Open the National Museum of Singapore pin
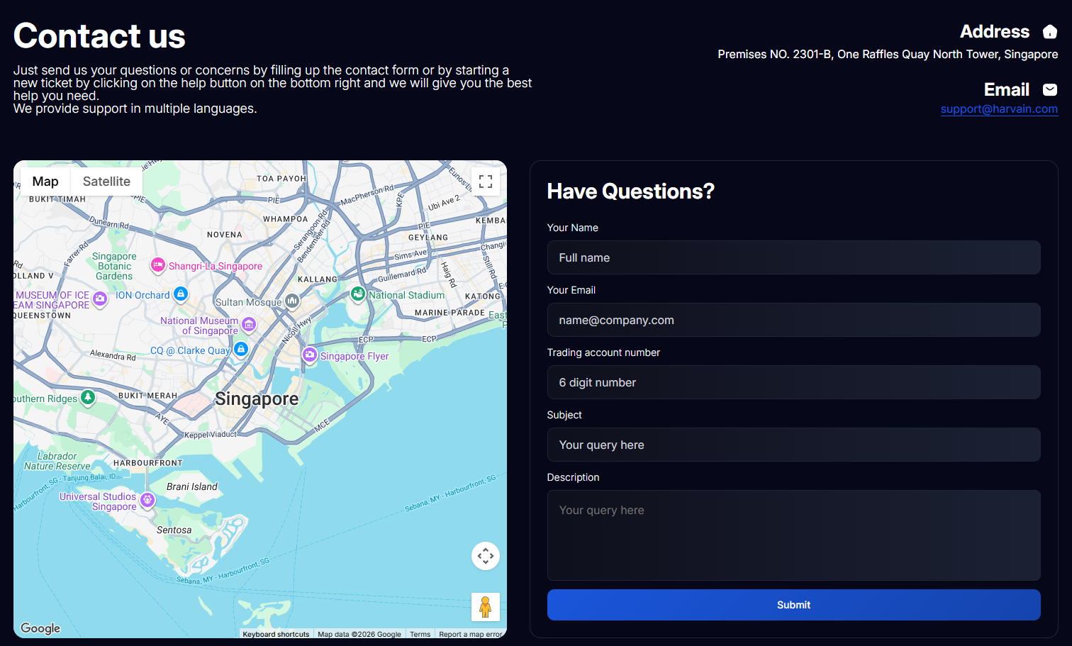 (x=249, y=325)
